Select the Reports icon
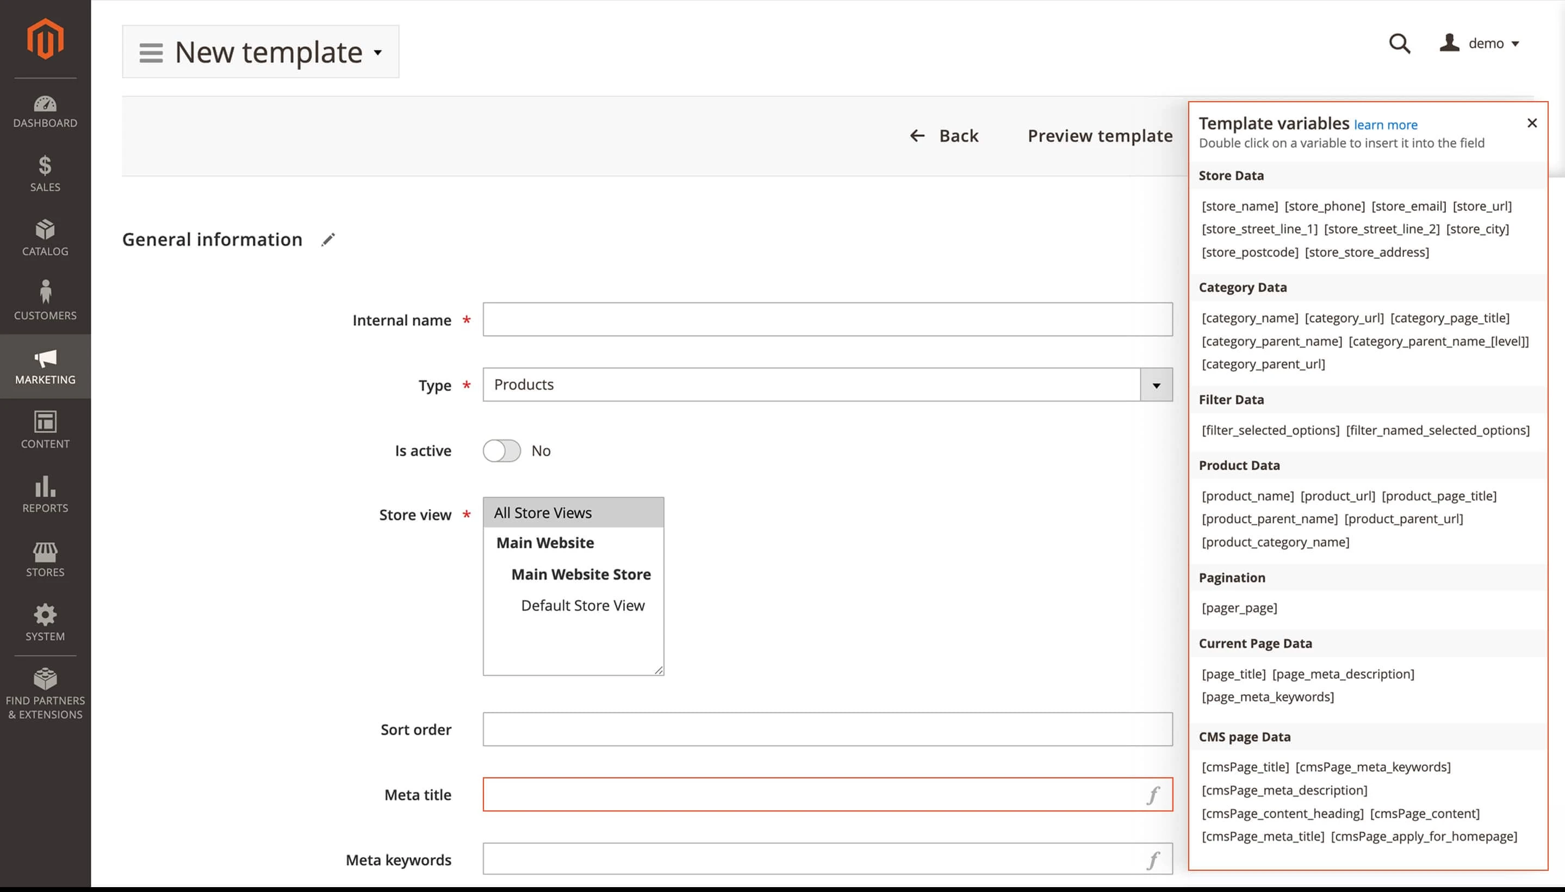 pos(45,493)
